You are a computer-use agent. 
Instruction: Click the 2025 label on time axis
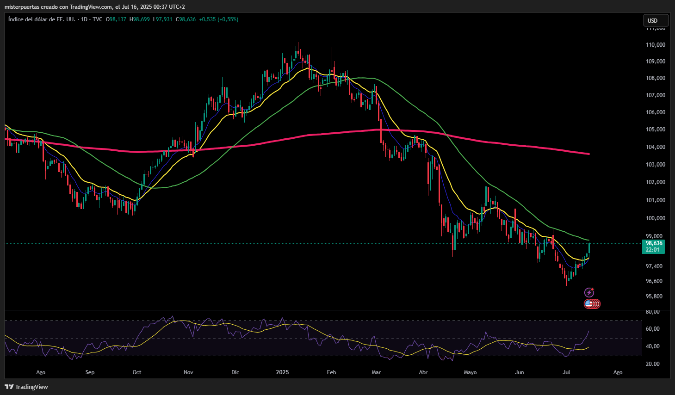tap(282, 372)
